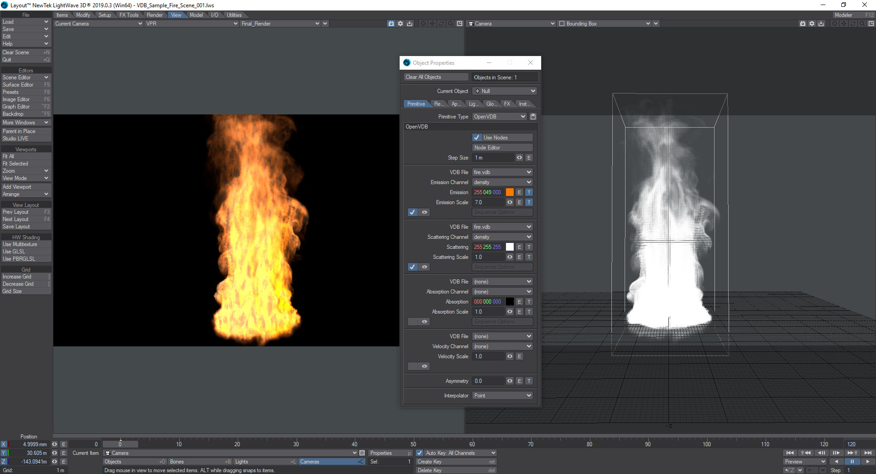The image size is (876, 474).
Task: Disable the Auto Key checkbox
Action: pyautogui.click(x=420, y=453)
